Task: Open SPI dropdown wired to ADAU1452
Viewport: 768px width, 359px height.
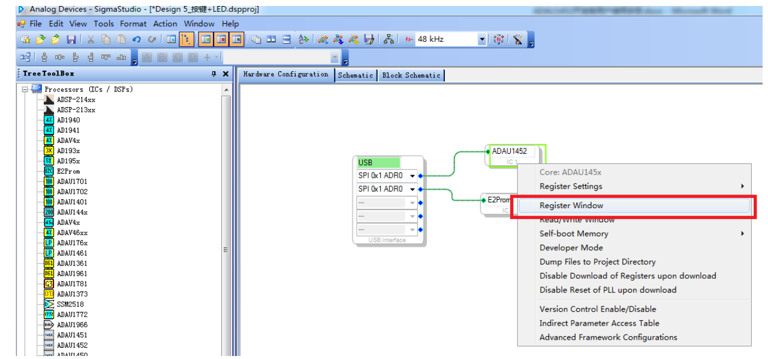Action: click(412, 176)
